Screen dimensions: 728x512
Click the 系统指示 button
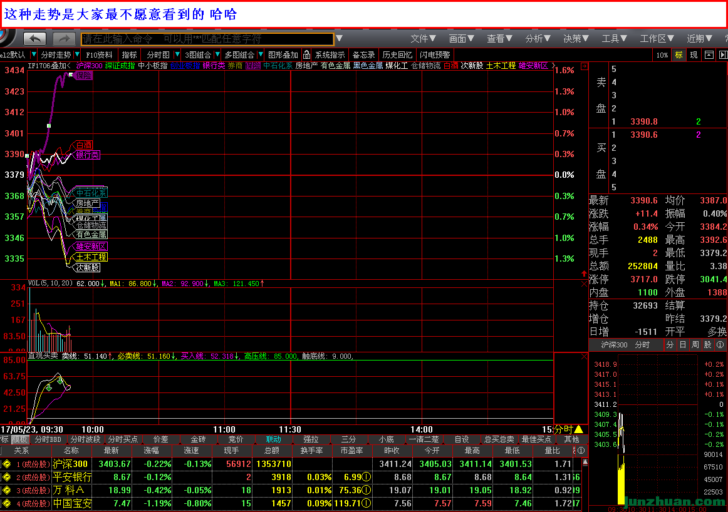pyautogui.click(x=330, y=54)
